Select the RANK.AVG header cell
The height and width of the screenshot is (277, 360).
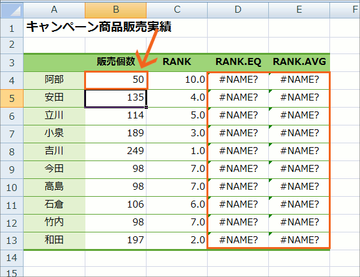tap(299, 62)
